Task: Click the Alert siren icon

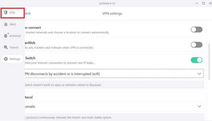Action: click(x=6, y=24)
